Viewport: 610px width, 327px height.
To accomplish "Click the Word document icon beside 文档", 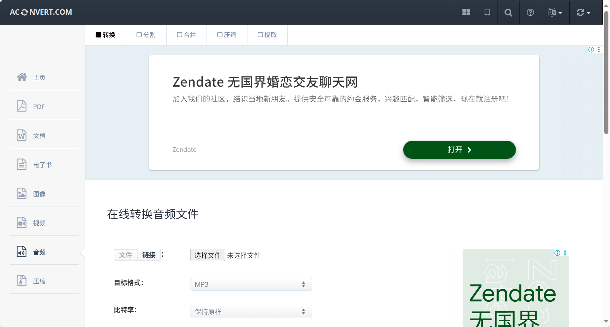I will click(x=21, y=135).
